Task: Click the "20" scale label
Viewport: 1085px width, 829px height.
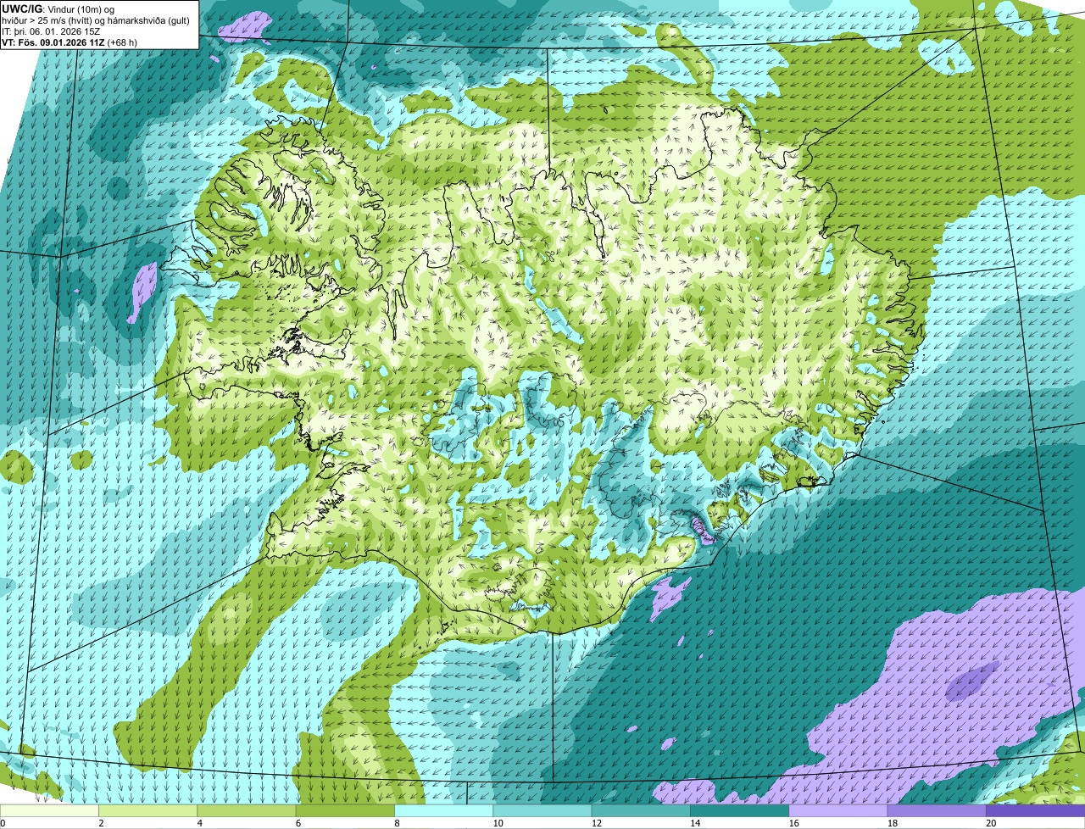Action: tap(990, 823)
